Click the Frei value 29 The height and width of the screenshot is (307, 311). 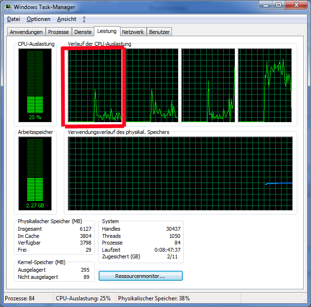[x=88, y=250]
